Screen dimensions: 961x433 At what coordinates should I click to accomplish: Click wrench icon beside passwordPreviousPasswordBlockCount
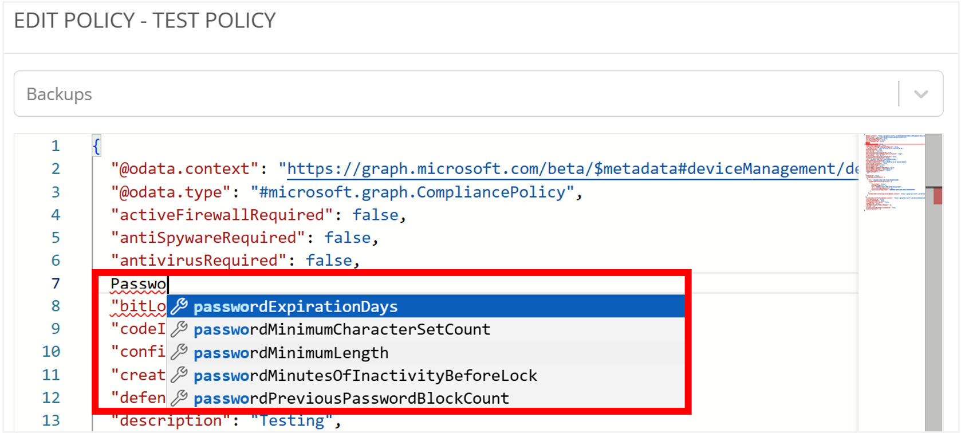click(x=179, y=397)
